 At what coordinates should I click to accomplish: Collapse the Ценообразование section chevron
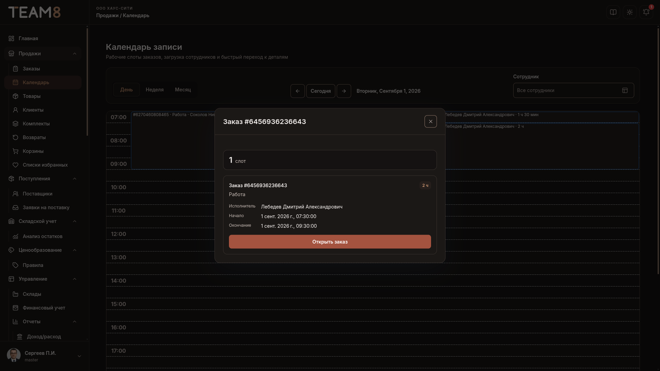pyautogui.click(x=74, y=250)
